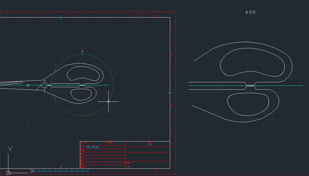Click the narrow handle neck in enlarged view
Screen dimensions: 309x176
click(250, 86)
